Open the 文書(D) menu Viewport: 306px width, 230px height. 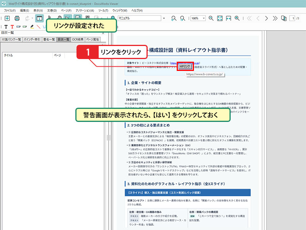click(52, 11)
